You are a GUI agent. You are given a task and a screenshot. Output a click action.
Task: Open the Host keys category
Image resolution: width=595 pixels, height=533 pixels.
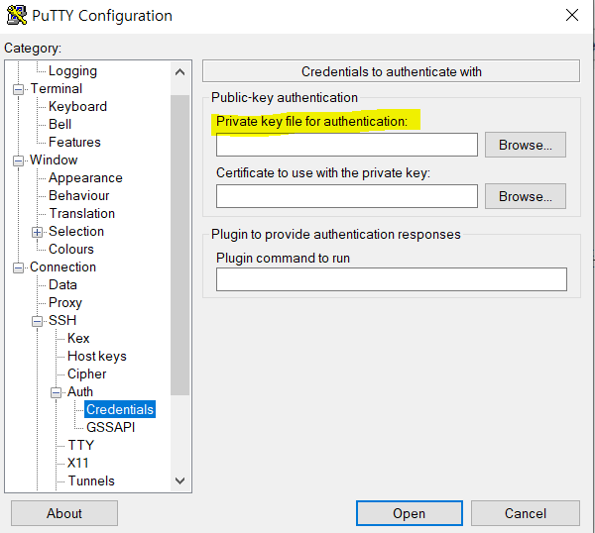pos(97,357)
